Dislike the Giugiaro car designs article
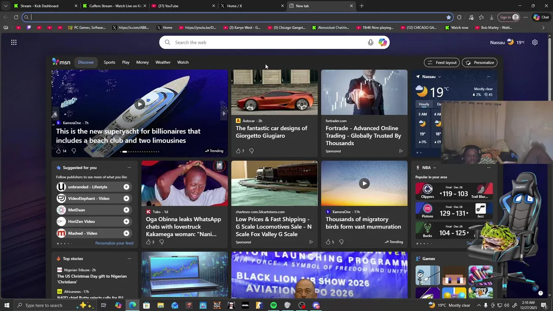Image resolution: width=553 pixels, height=311 pixels. [251, 151]
